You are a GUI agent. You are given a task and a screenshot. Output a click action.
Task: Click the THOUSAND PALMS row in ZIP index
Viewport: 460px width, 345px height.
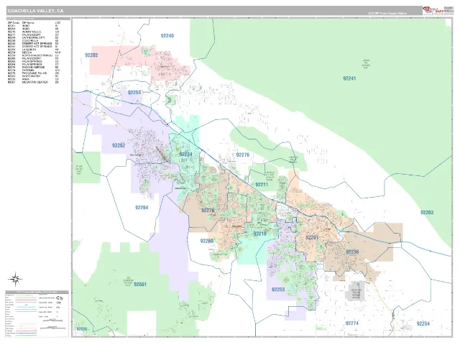click(34, 73)
